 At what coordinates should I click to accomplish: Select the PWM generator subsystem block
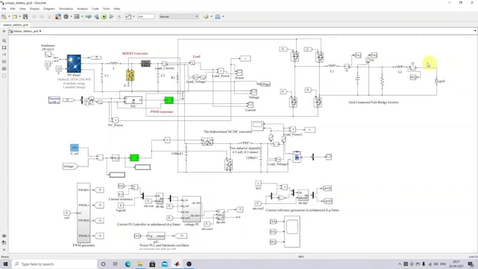click(84, 213)
